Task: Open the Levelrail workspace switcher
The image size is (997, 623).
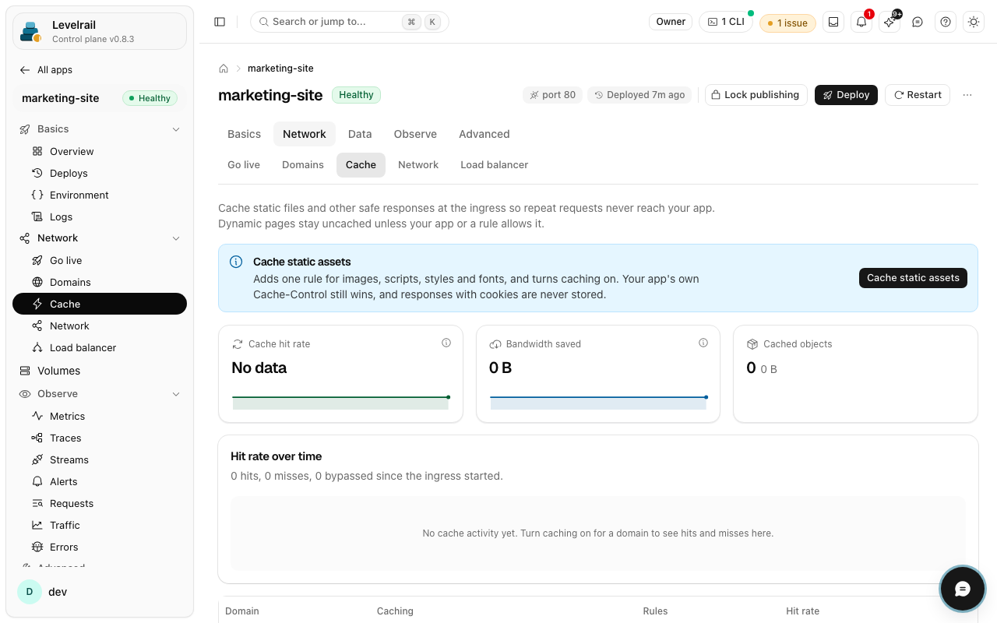Action: point(100,31)
